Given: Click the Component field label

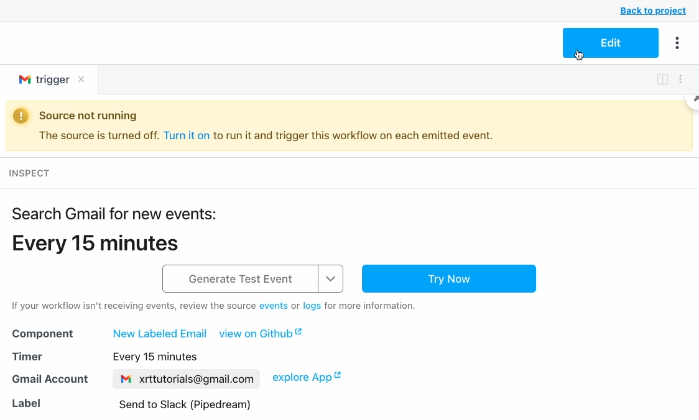Looking at the screenshot, I should tap(42, 334).
